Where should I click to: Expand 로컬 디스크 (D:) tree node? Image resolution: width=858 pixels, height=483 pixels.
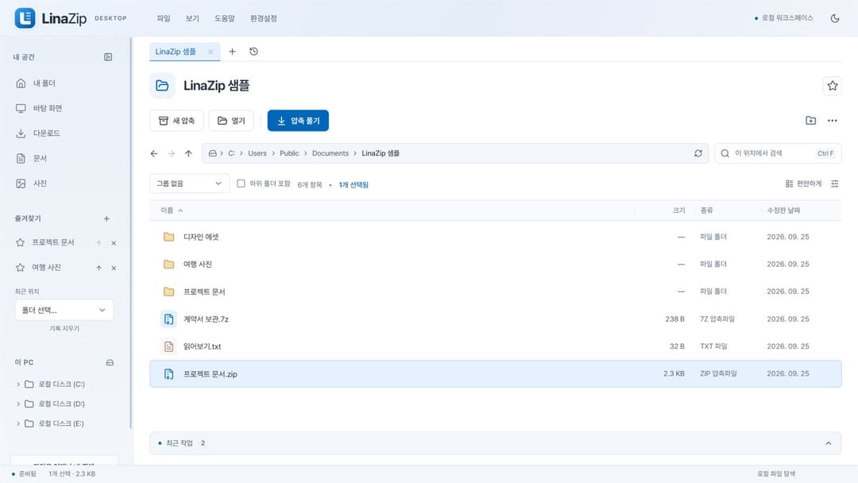click(x=18, y=404)
